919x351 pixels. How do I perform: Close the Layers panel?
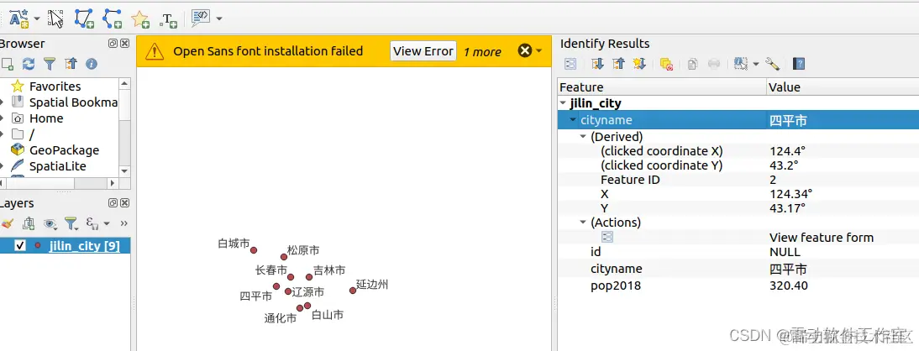click(x=124, y=202)
